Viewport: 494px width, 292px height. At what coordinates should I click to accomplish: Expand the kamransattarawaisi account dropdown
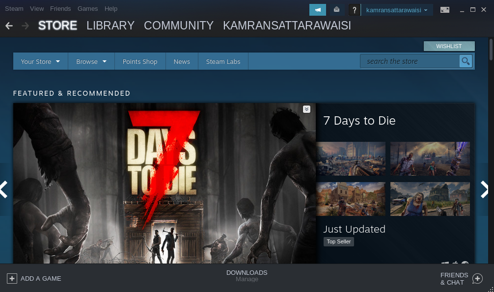(397, 10)
